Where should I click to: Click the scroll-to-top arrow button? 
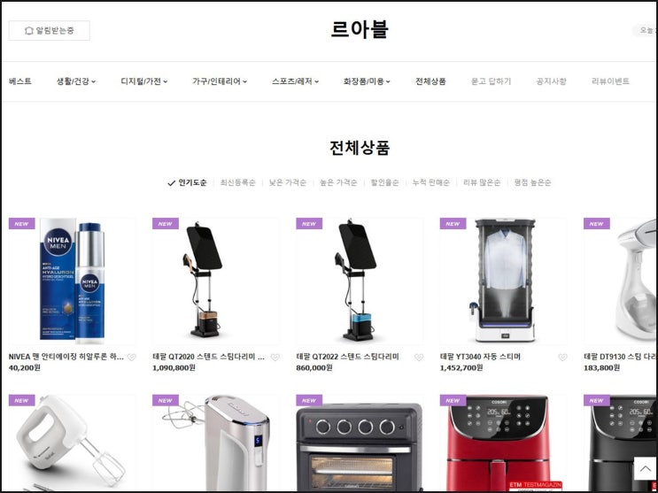coord(645,469)
